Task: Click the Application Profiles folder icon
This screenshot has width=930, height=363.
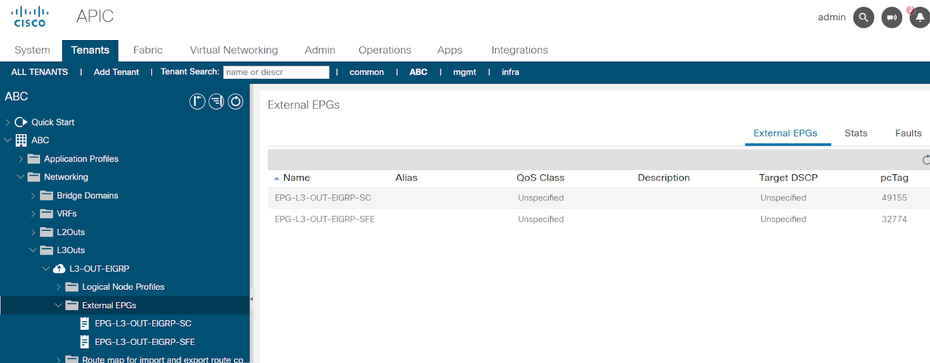Action: coord(34,159)
